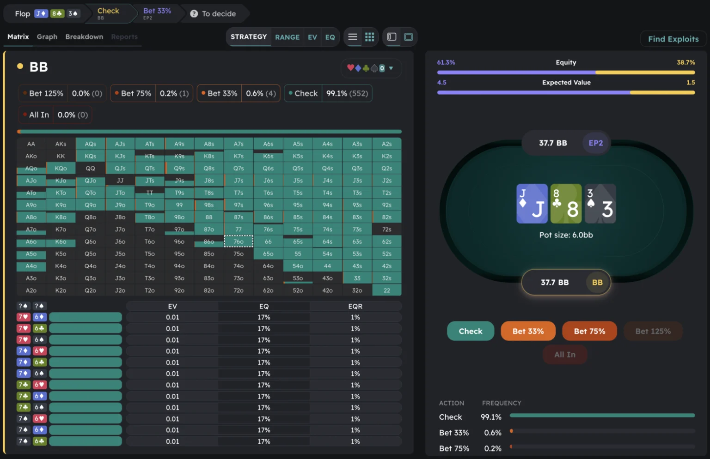Viewport: 710px width, 459px height.
Task: Toggle the Bet 75% action filter
Action: (151, 93)
